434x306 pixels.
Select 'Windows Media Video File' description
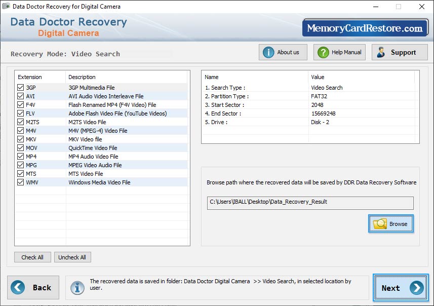99,182
